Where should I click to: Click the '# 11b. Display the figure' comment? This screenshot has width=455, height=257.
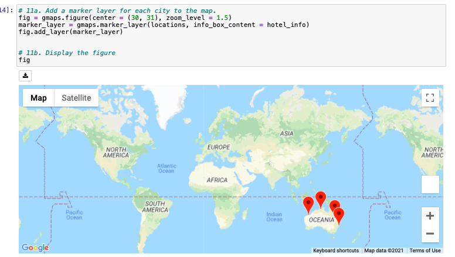(67, 53)
